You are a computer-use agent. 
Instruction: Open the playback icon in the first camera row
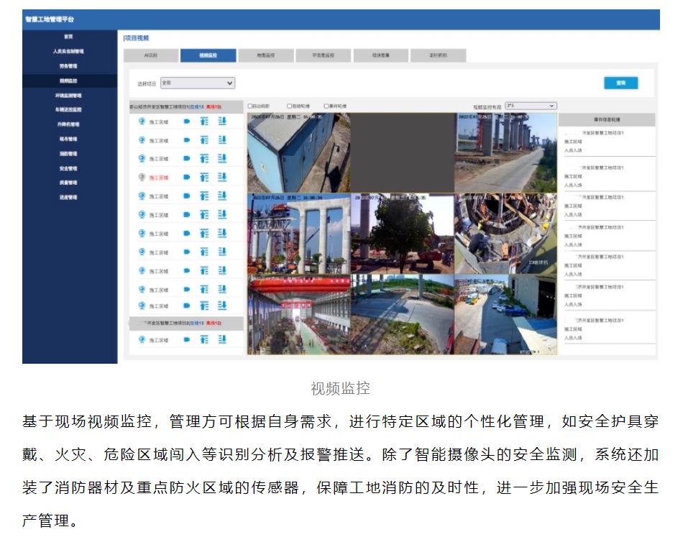coord(203,119)
